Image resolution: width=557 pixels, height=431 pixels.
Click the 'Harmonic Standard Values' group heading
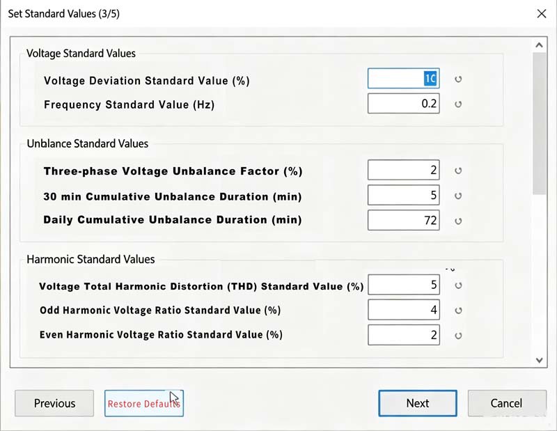[x=91, y=260]
